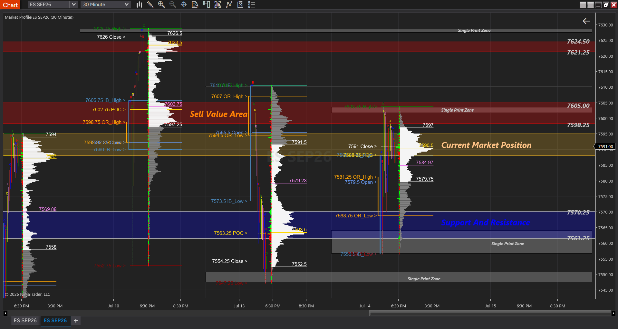Click the ES SEP26 instrument field
Viewport: 618px width, 329px height.
pyautogui.click(x=48, y=5)
